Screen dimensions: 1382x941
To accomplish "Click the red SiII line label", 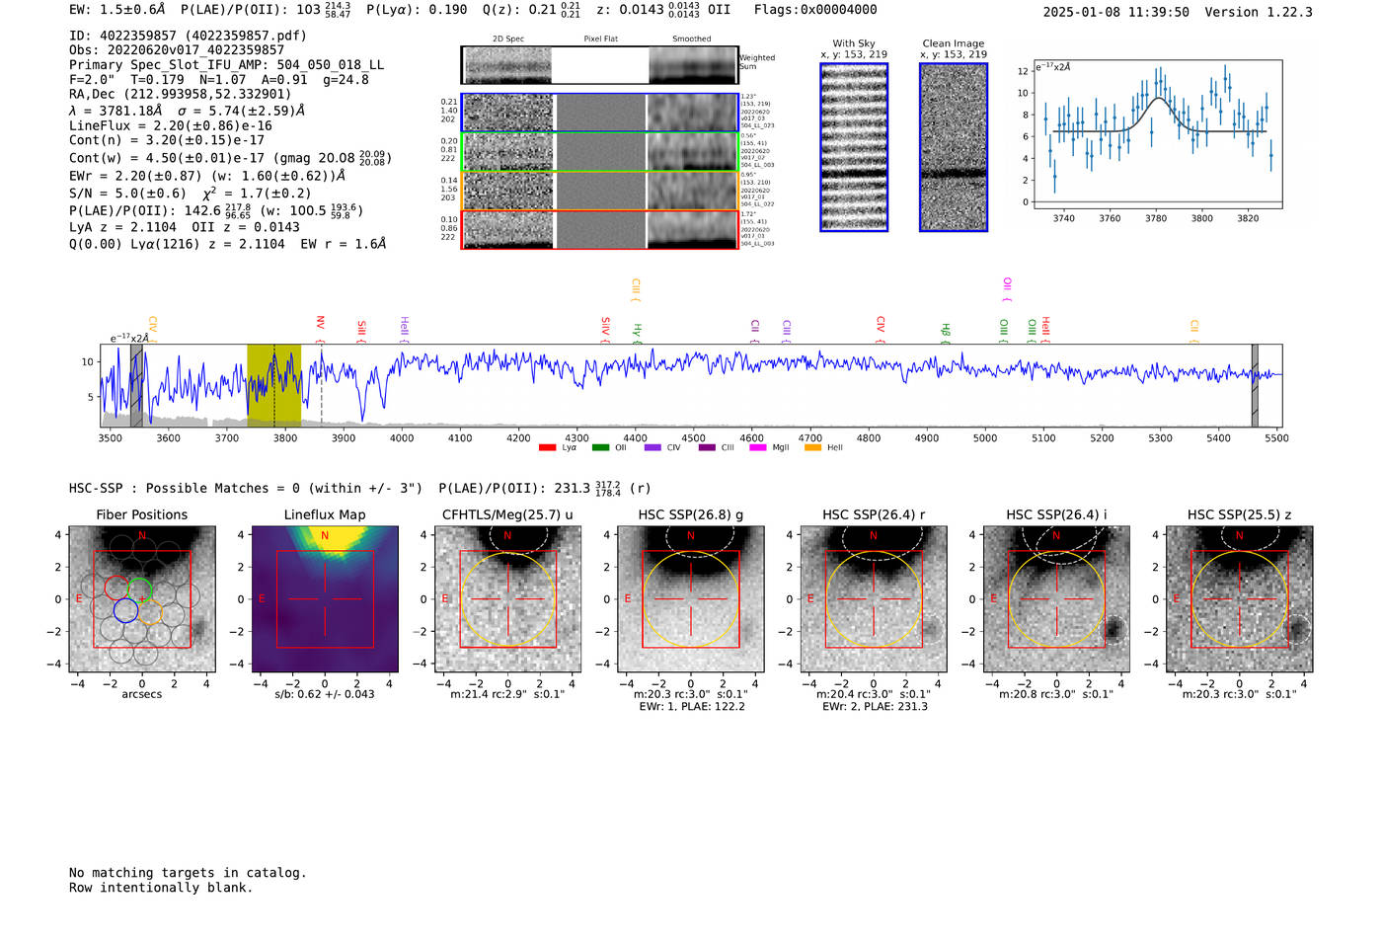I will [361, 330].
